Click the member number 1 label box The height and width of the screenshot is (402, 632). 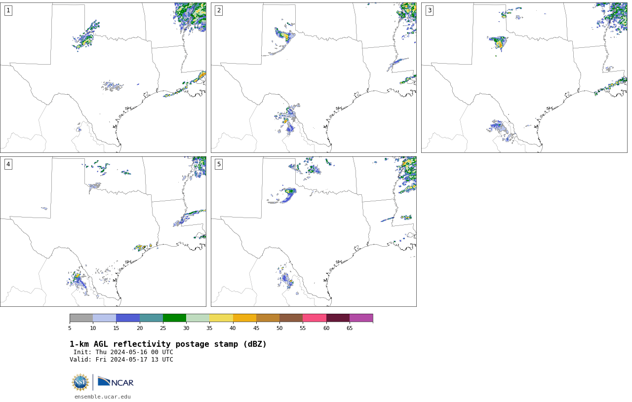[8, 10]
